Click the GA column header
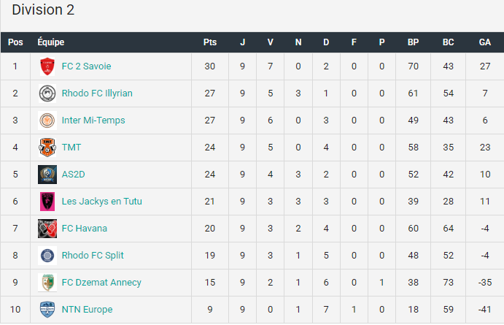Image resolution: width=504 pixels, height=325 pixels. click(485, 42)
